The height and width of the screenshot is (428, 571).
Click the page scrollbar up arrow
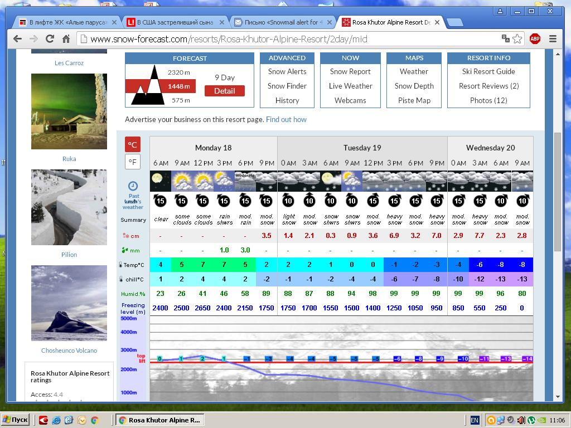pyautogui.click(x=558, y=54)
